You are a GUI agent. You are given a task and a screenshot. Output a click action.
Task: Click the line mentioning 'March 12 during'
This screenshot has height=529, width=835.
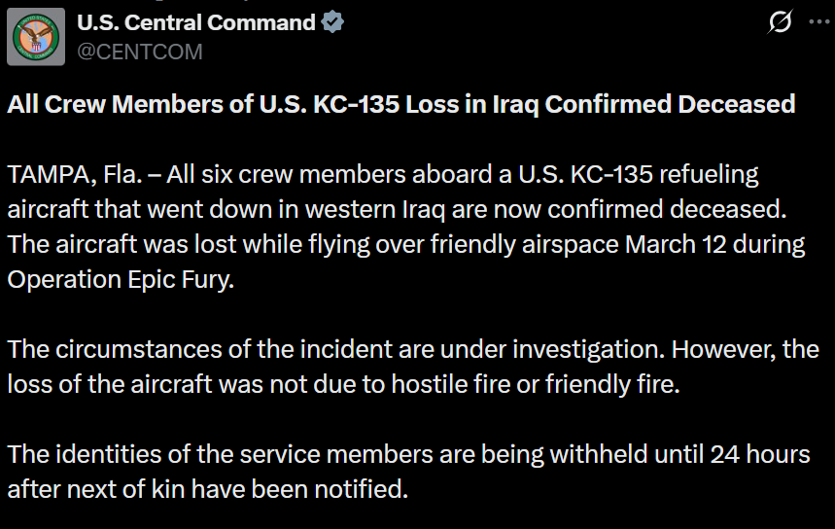point(405,244)
